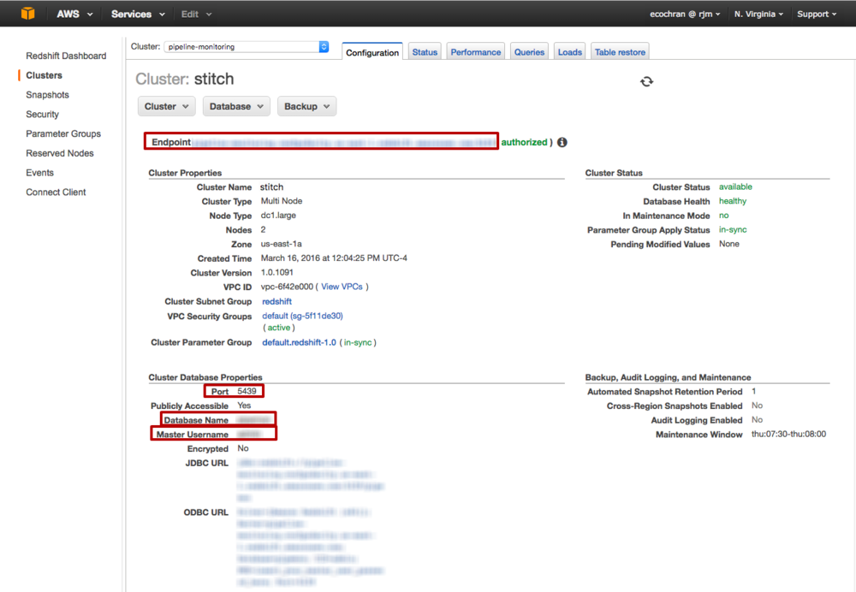Click the Maintenance Window thu:07:30-thu:08:00 value
This screenshot has height=592, width=856.
pyautogui.click(x=789, y=435)
